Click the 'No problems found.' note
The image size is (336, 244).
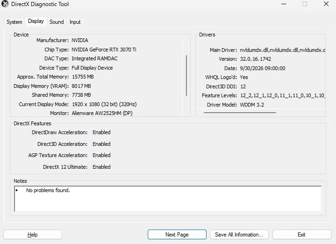click(x=48, y=190)
